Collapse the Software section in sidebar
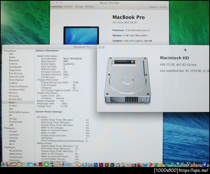The image size is (210, 174). [5, 147]
